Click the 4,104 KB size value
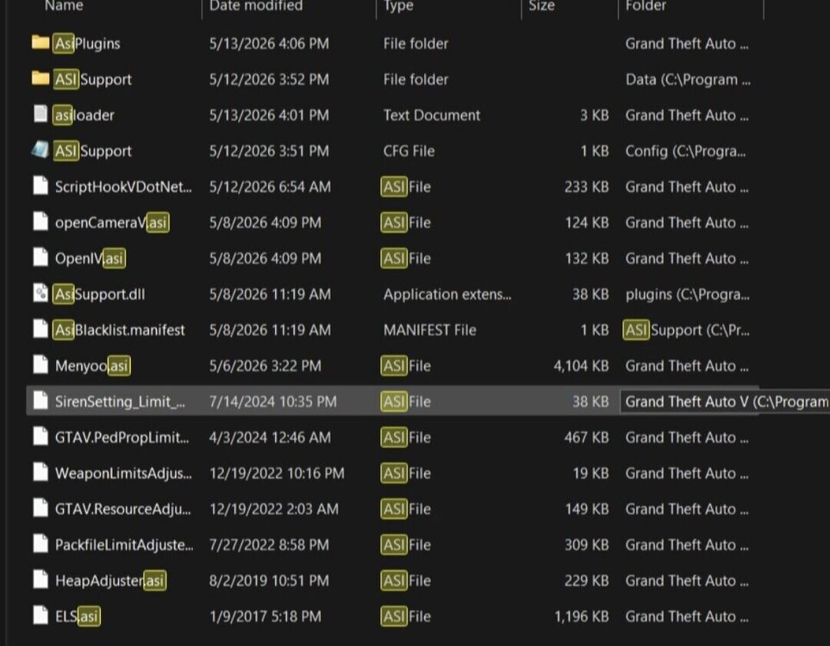This screenshot has width=830, height=646. [581, 365]
